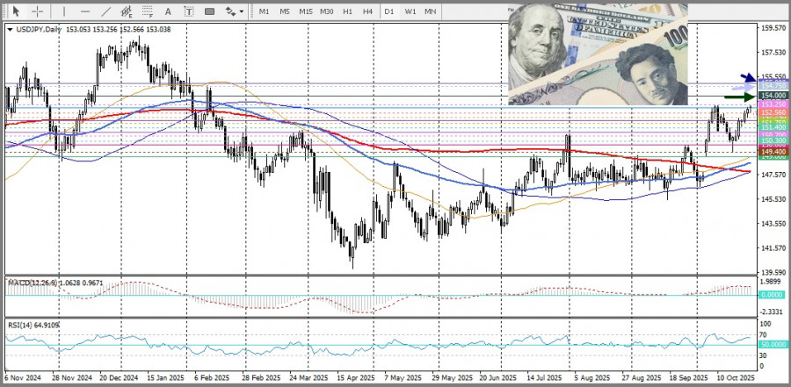The width and height of the screenshot is (791, 387).
Task: Click the '28 Nov 2024' date label
Action: point(72,378)
